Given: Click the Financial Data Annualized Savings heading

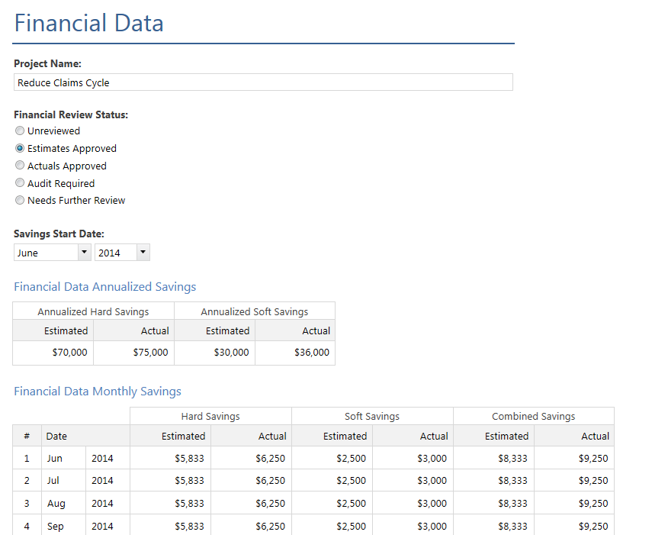Looking at the screenshot, I should coord(105,287).
